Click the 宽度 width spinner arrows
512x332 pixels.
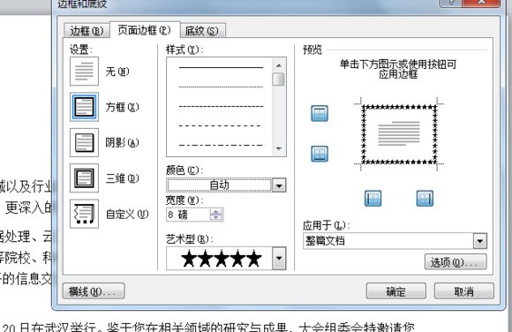pos(216,215)
